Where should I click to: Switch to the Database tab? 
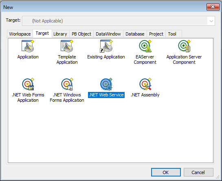[x=135, y=34]
